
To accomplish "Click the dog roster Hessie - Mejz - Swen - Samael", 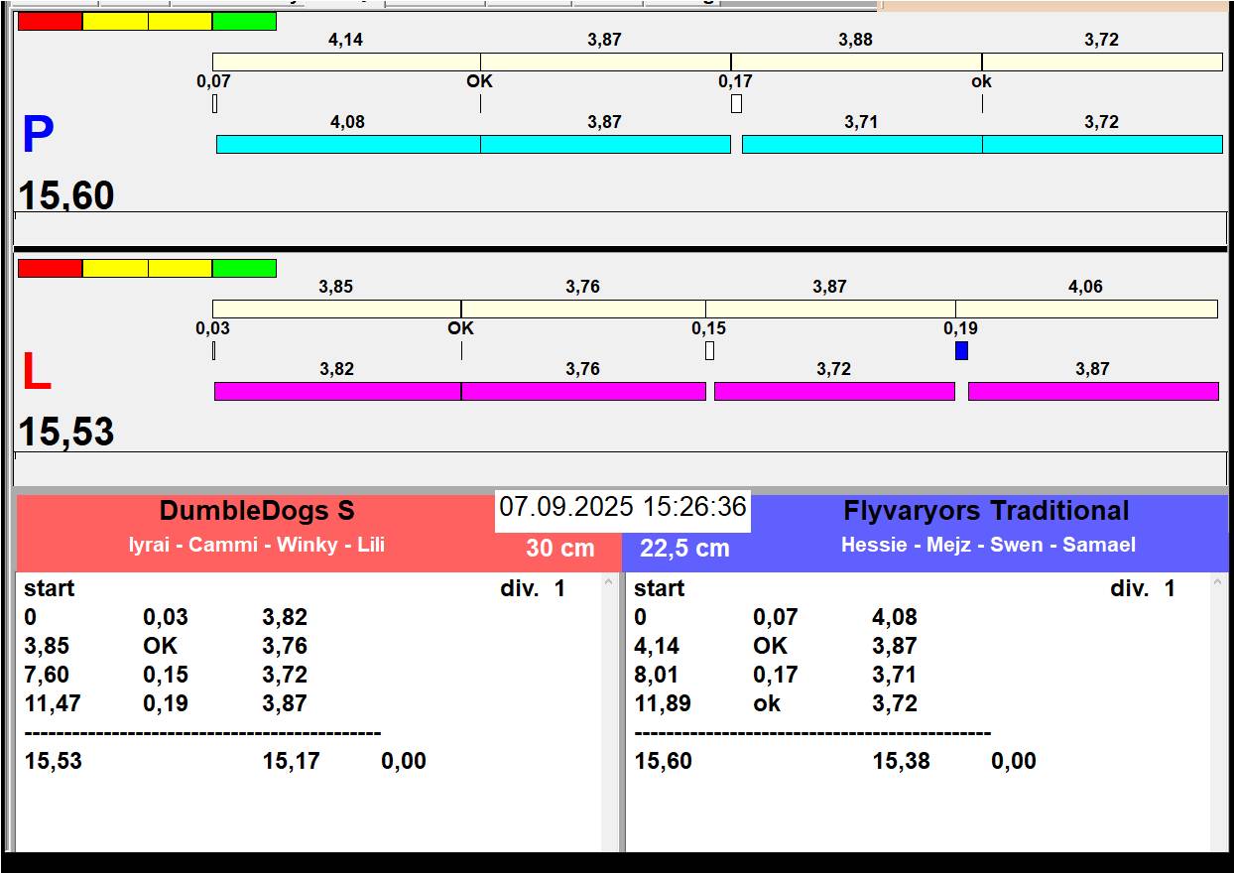I will coord(988,545).
